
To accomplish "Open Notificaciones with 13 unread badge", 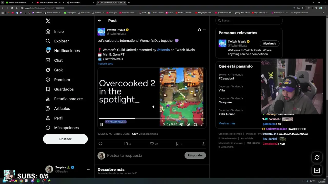I will [63, 51].
